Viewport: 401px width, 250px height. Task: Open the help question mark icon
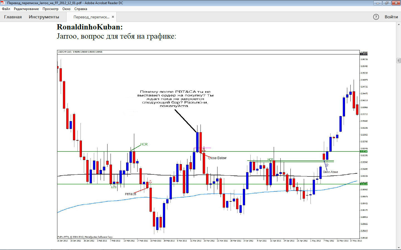(x=376, y=17)
